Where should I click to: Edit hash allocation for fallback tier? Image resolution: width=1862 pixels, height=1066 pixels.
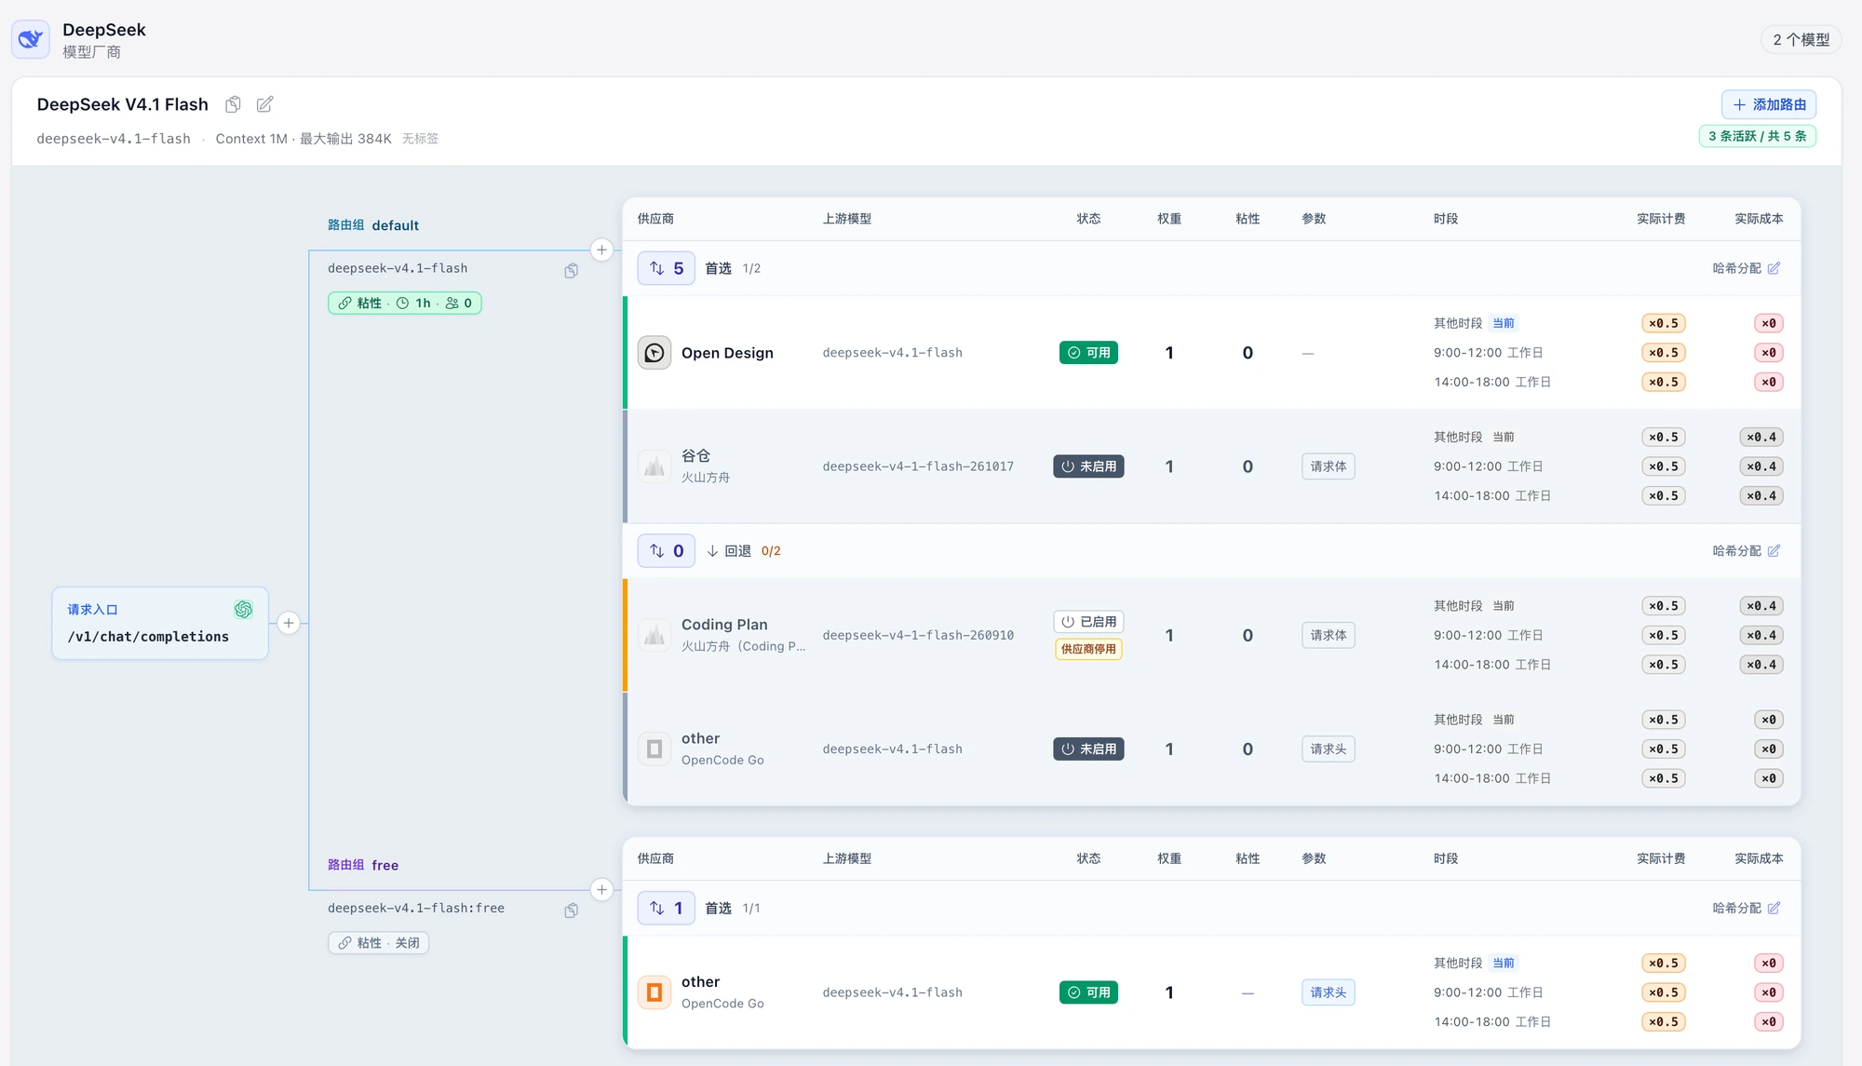1746,551
